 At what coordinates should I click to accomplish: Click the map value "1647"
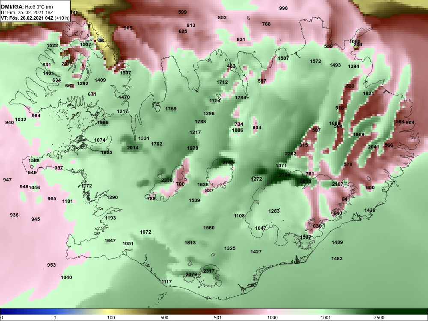[x=110, y=241]
